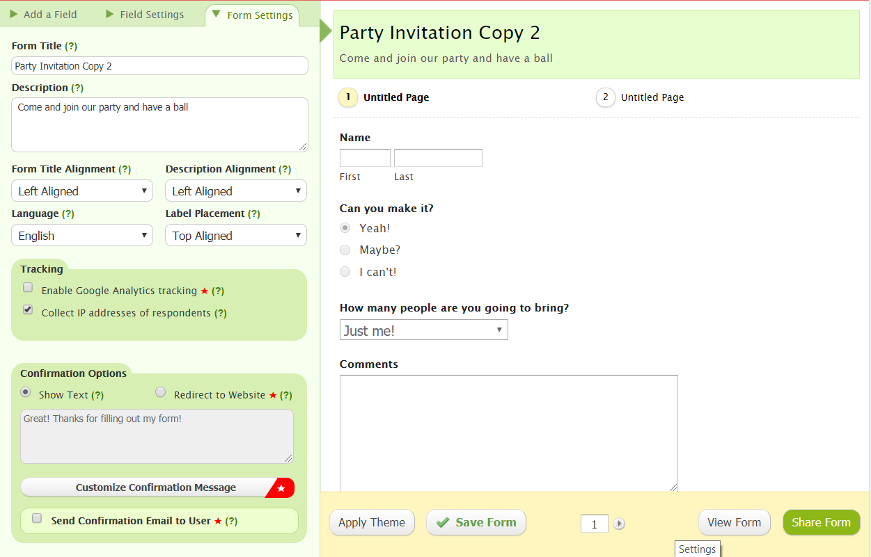Open help for Google Analytics tracking
Screen dimensions: 871x557
218,291
